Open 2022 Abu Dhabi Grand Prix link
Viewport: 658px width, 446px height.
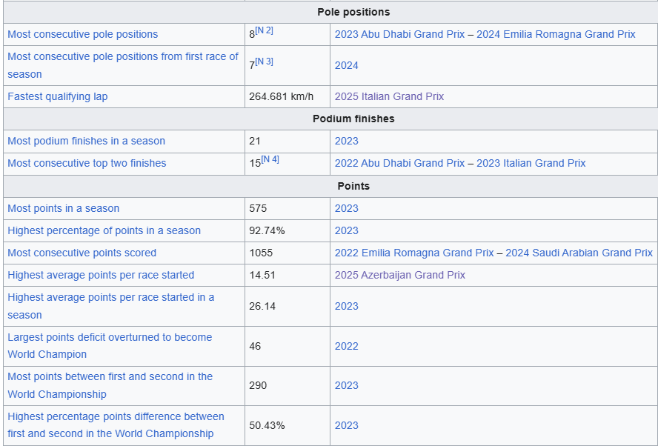399,163
